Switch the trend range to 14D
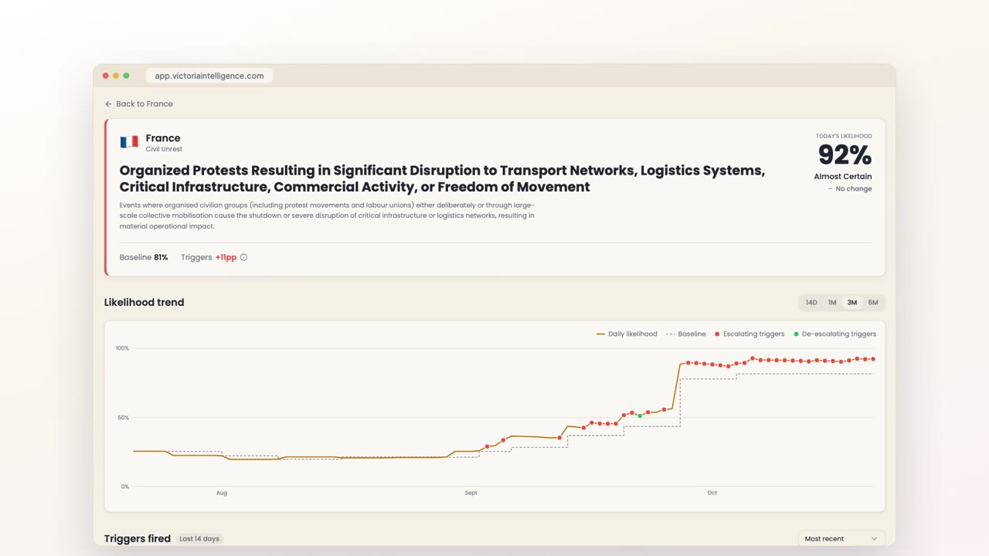 click(x=811, y=303)
